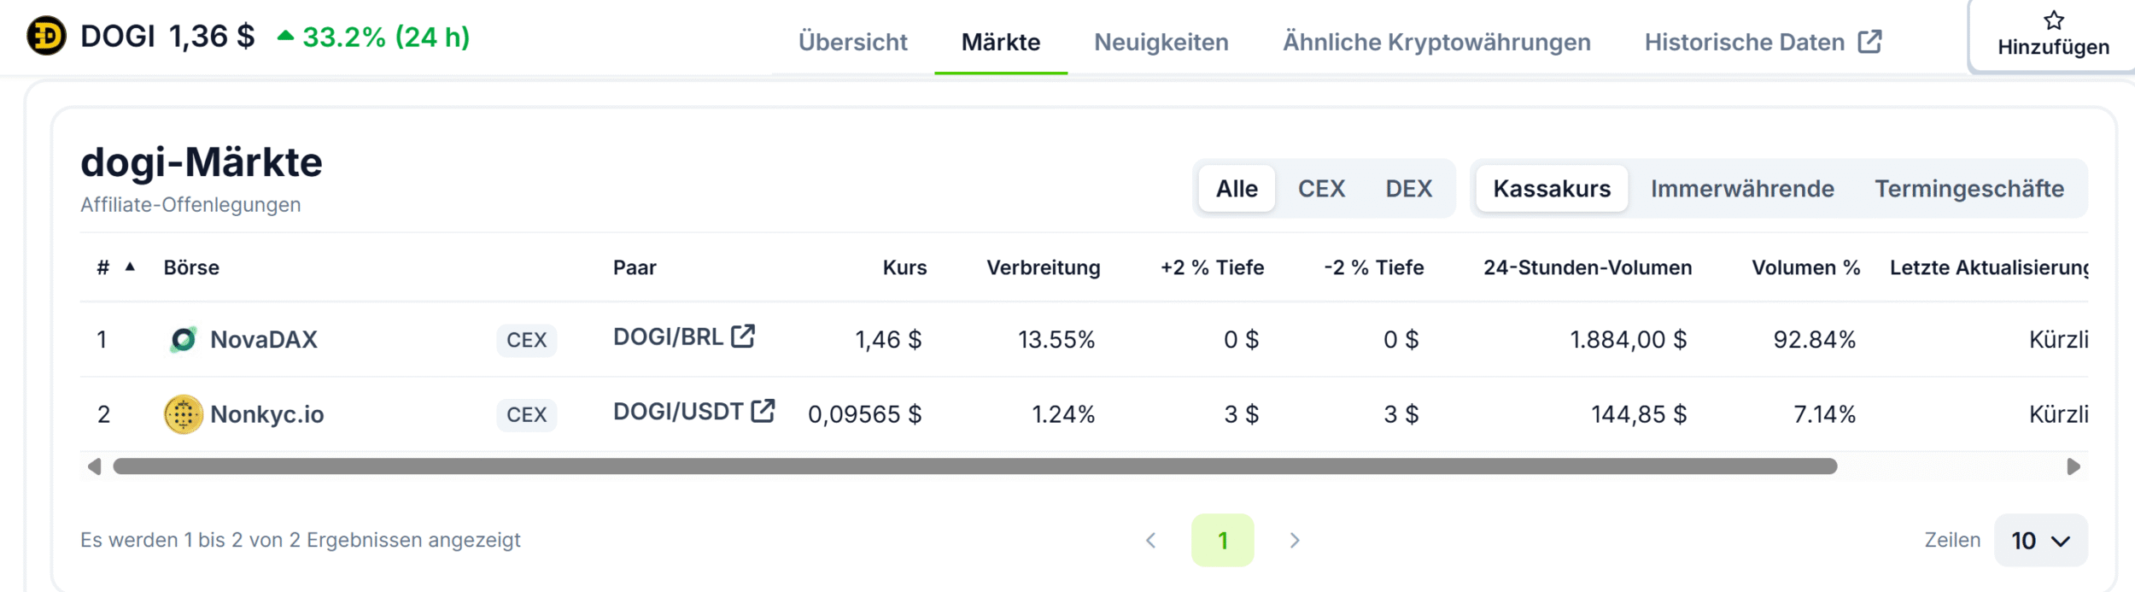The height and width of the screenshot is (592, 2135).
Task: Switch to Immerwährende market type
Action: [x=1742, y=189]
